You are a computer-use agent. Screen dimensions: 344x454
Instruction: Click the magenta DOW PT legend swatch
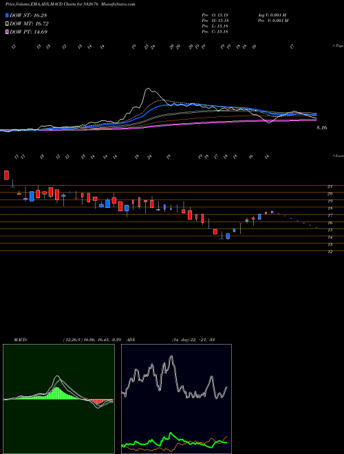(x=8, y=32)
